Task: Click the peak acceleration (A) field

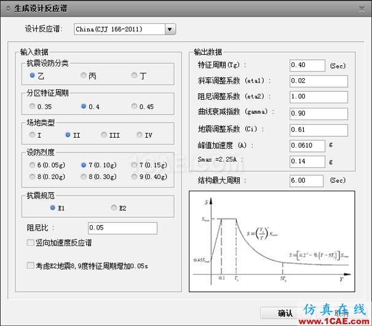Action: click(307, 146)
